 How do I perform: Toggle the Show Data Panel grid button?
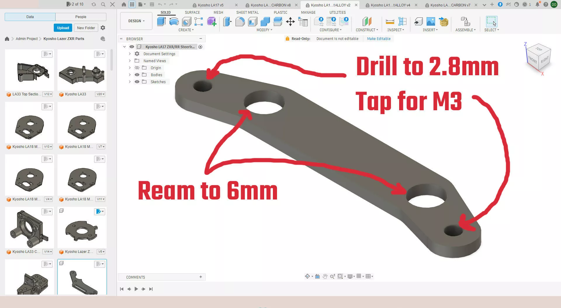(132, 4)
